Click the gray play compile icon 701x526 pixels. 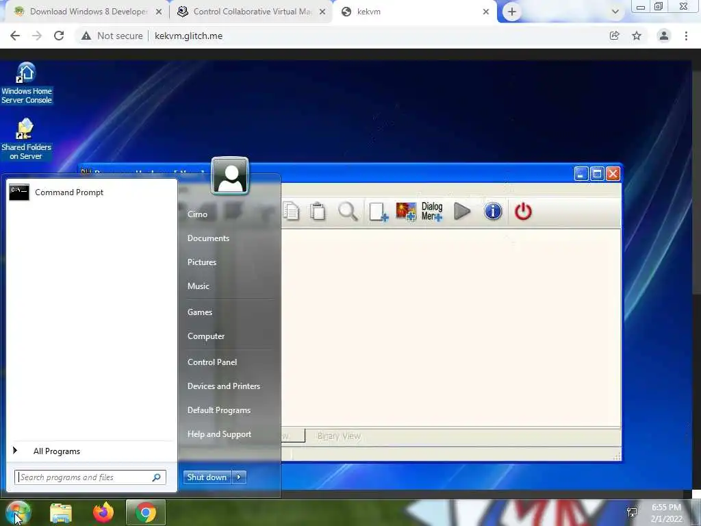click(462, 211)
